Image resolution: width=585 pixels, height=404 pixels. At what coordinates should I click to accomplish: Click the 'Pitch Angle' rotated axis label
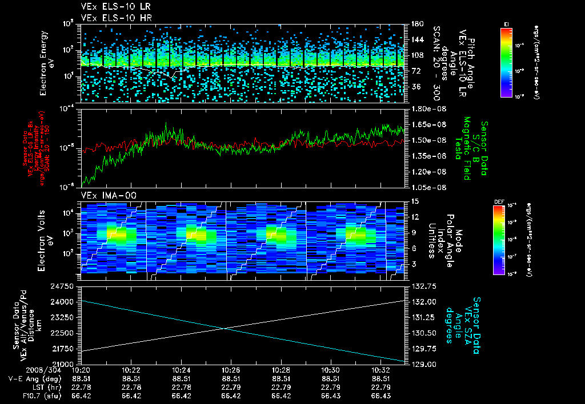[x=471, y=63]
